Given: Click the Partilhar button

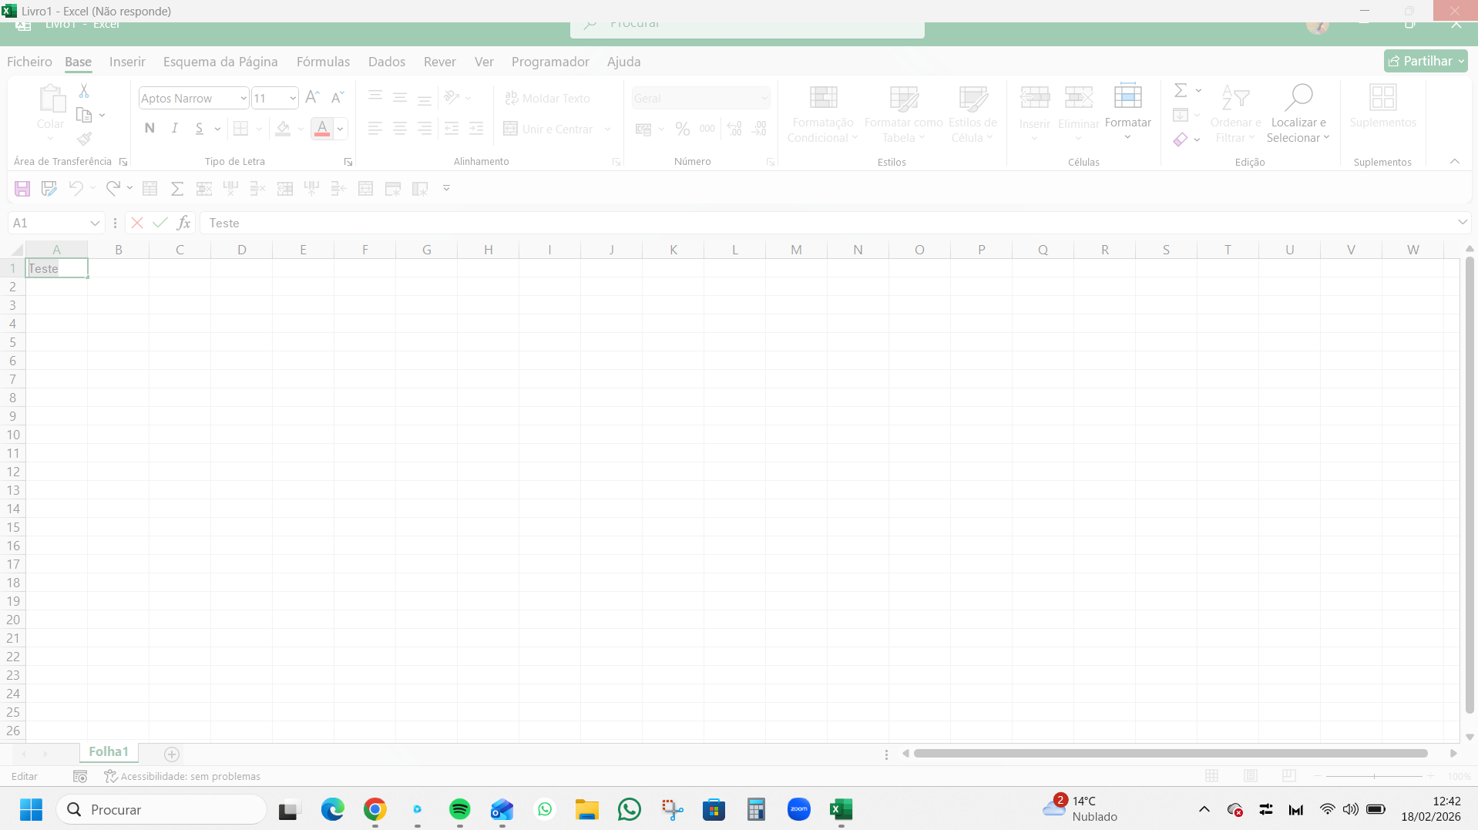Looking at the screenshot, I should coord(1425,61).
